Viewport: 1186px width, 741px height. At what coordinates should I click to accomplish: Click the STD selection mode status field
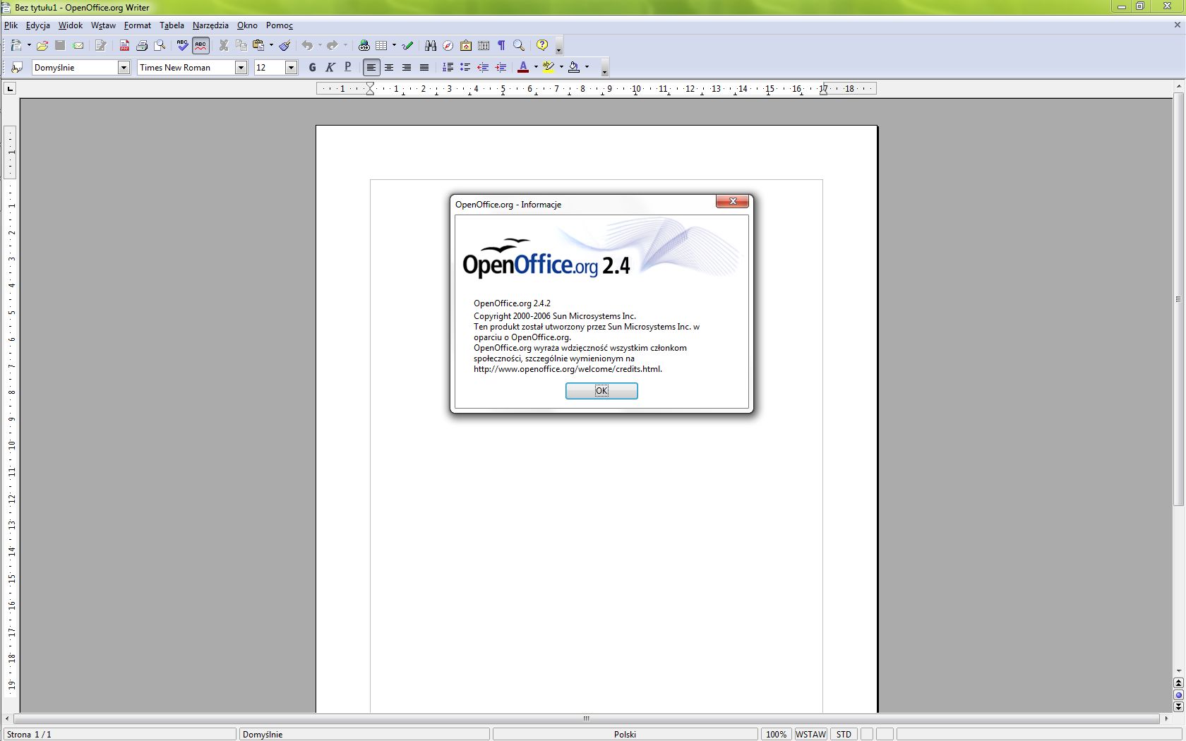[844, 734]
